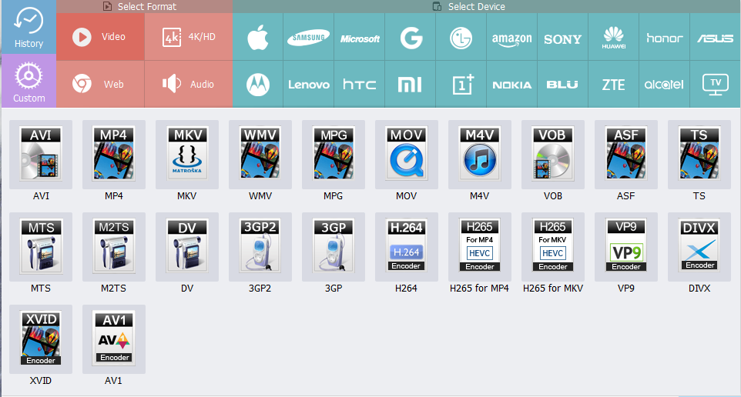The height and width of the screenshot is (397, 741).
Task: Switch to the Web format tab
Action: [100, 84]
